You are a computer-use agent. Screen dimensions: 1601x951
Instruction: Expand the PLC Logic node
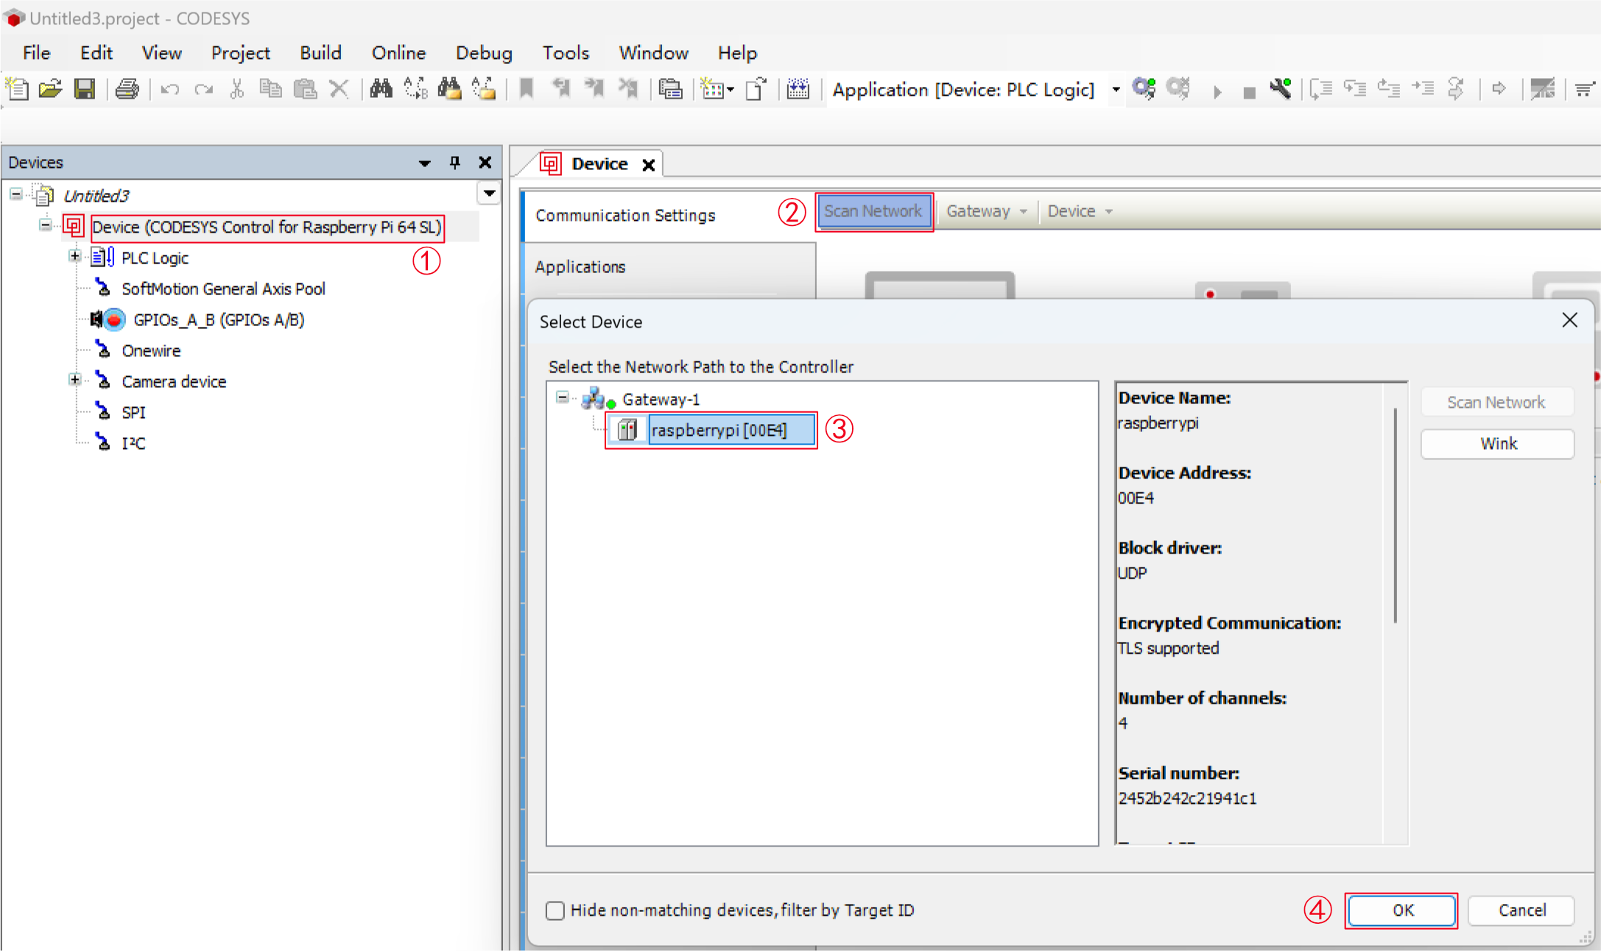point(74,256)
